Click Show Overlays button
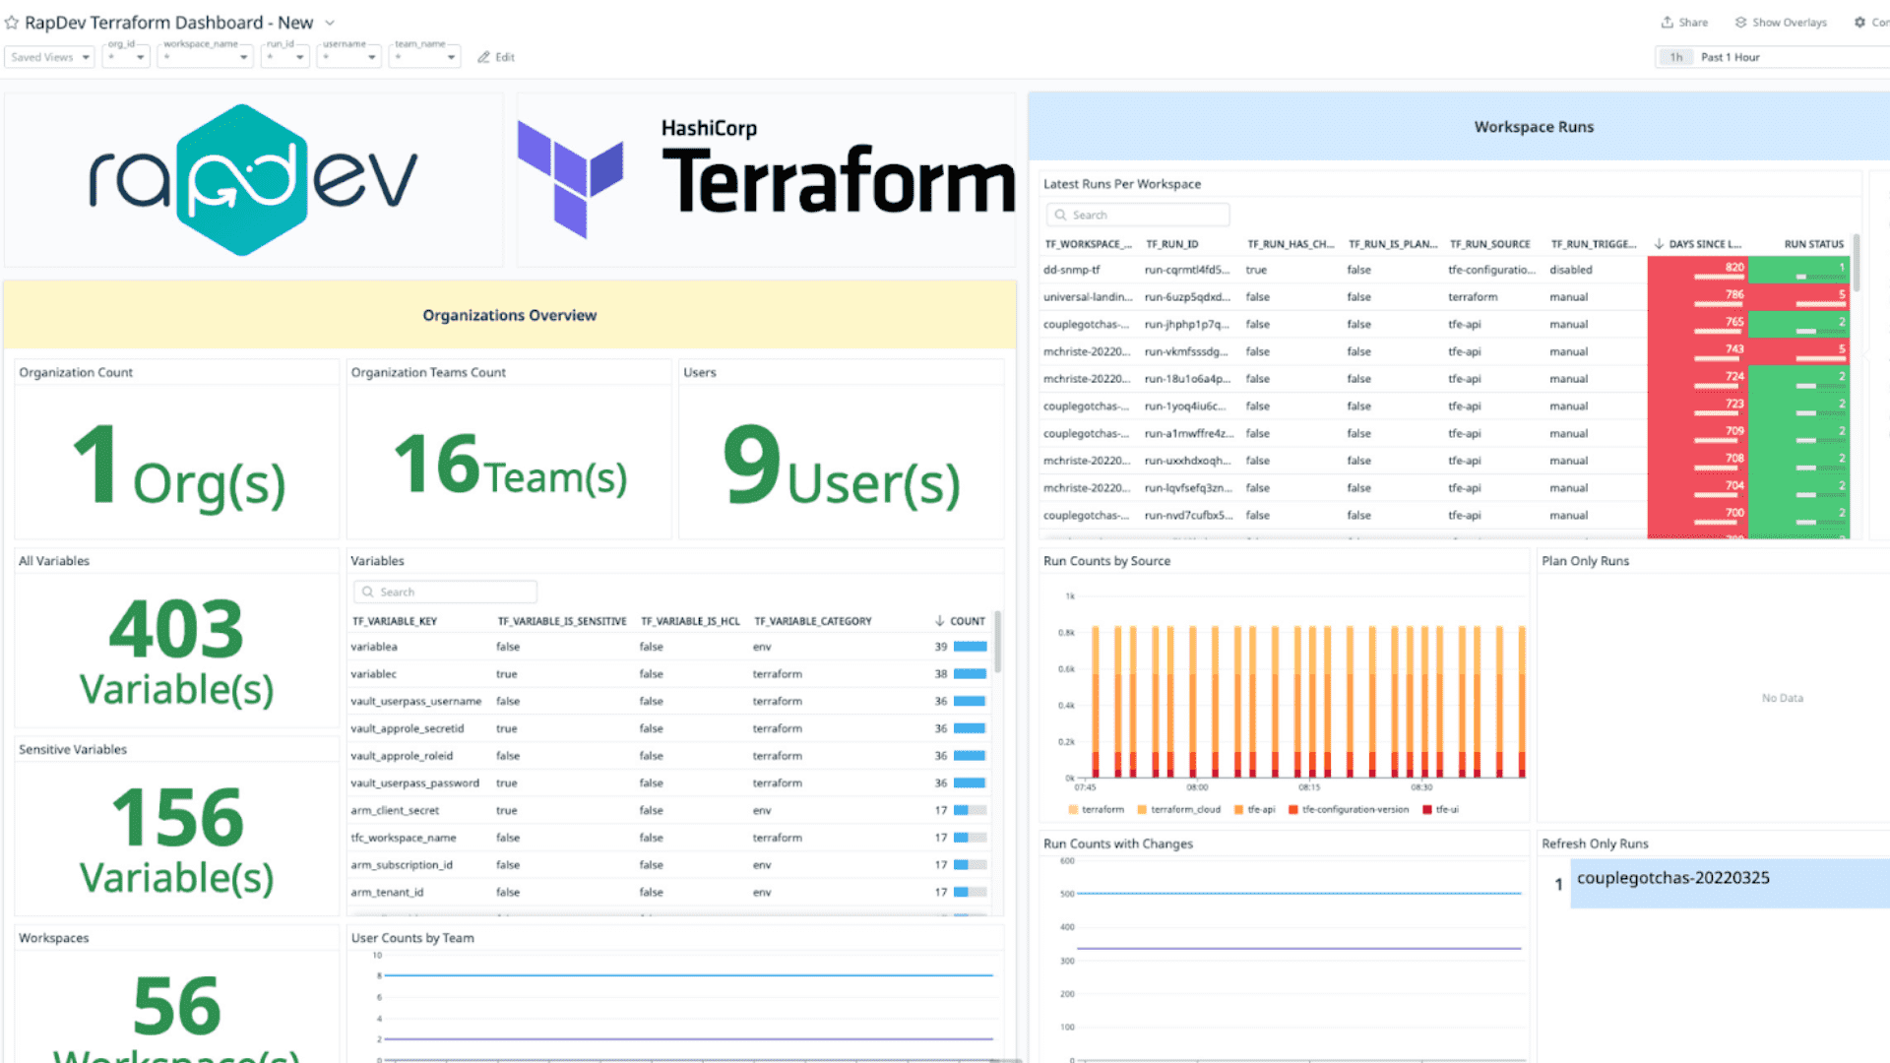Viewport: 1890px width, 1063px height. coord(1781,23)
